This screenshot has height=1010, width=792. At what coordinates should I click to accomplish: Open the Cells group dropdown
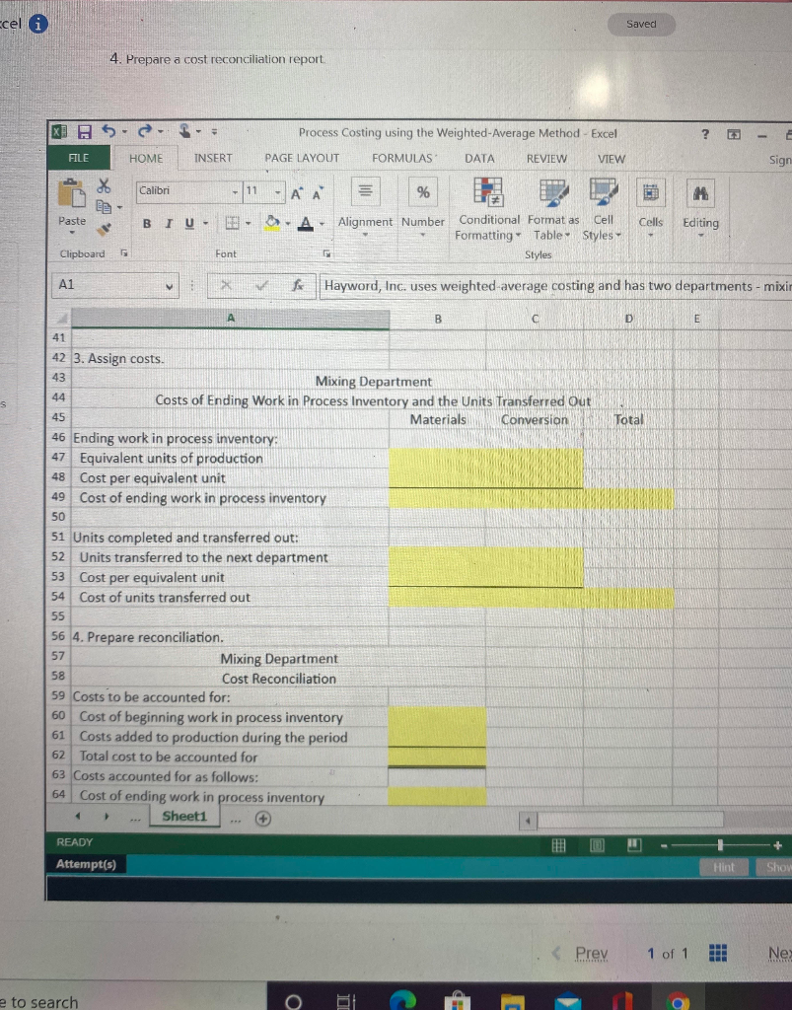650,207
